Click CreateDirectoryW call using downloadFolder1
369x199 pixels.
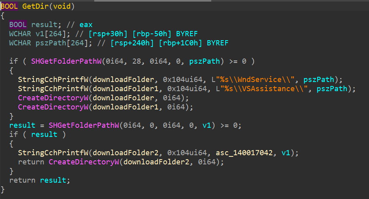[x=45, y=107]
